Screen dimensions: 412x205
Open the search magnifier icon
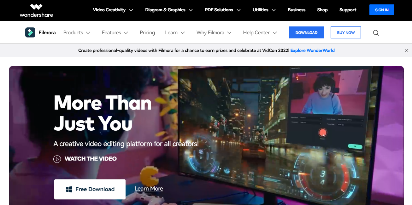pyautogui.click(x=376, y=33)
